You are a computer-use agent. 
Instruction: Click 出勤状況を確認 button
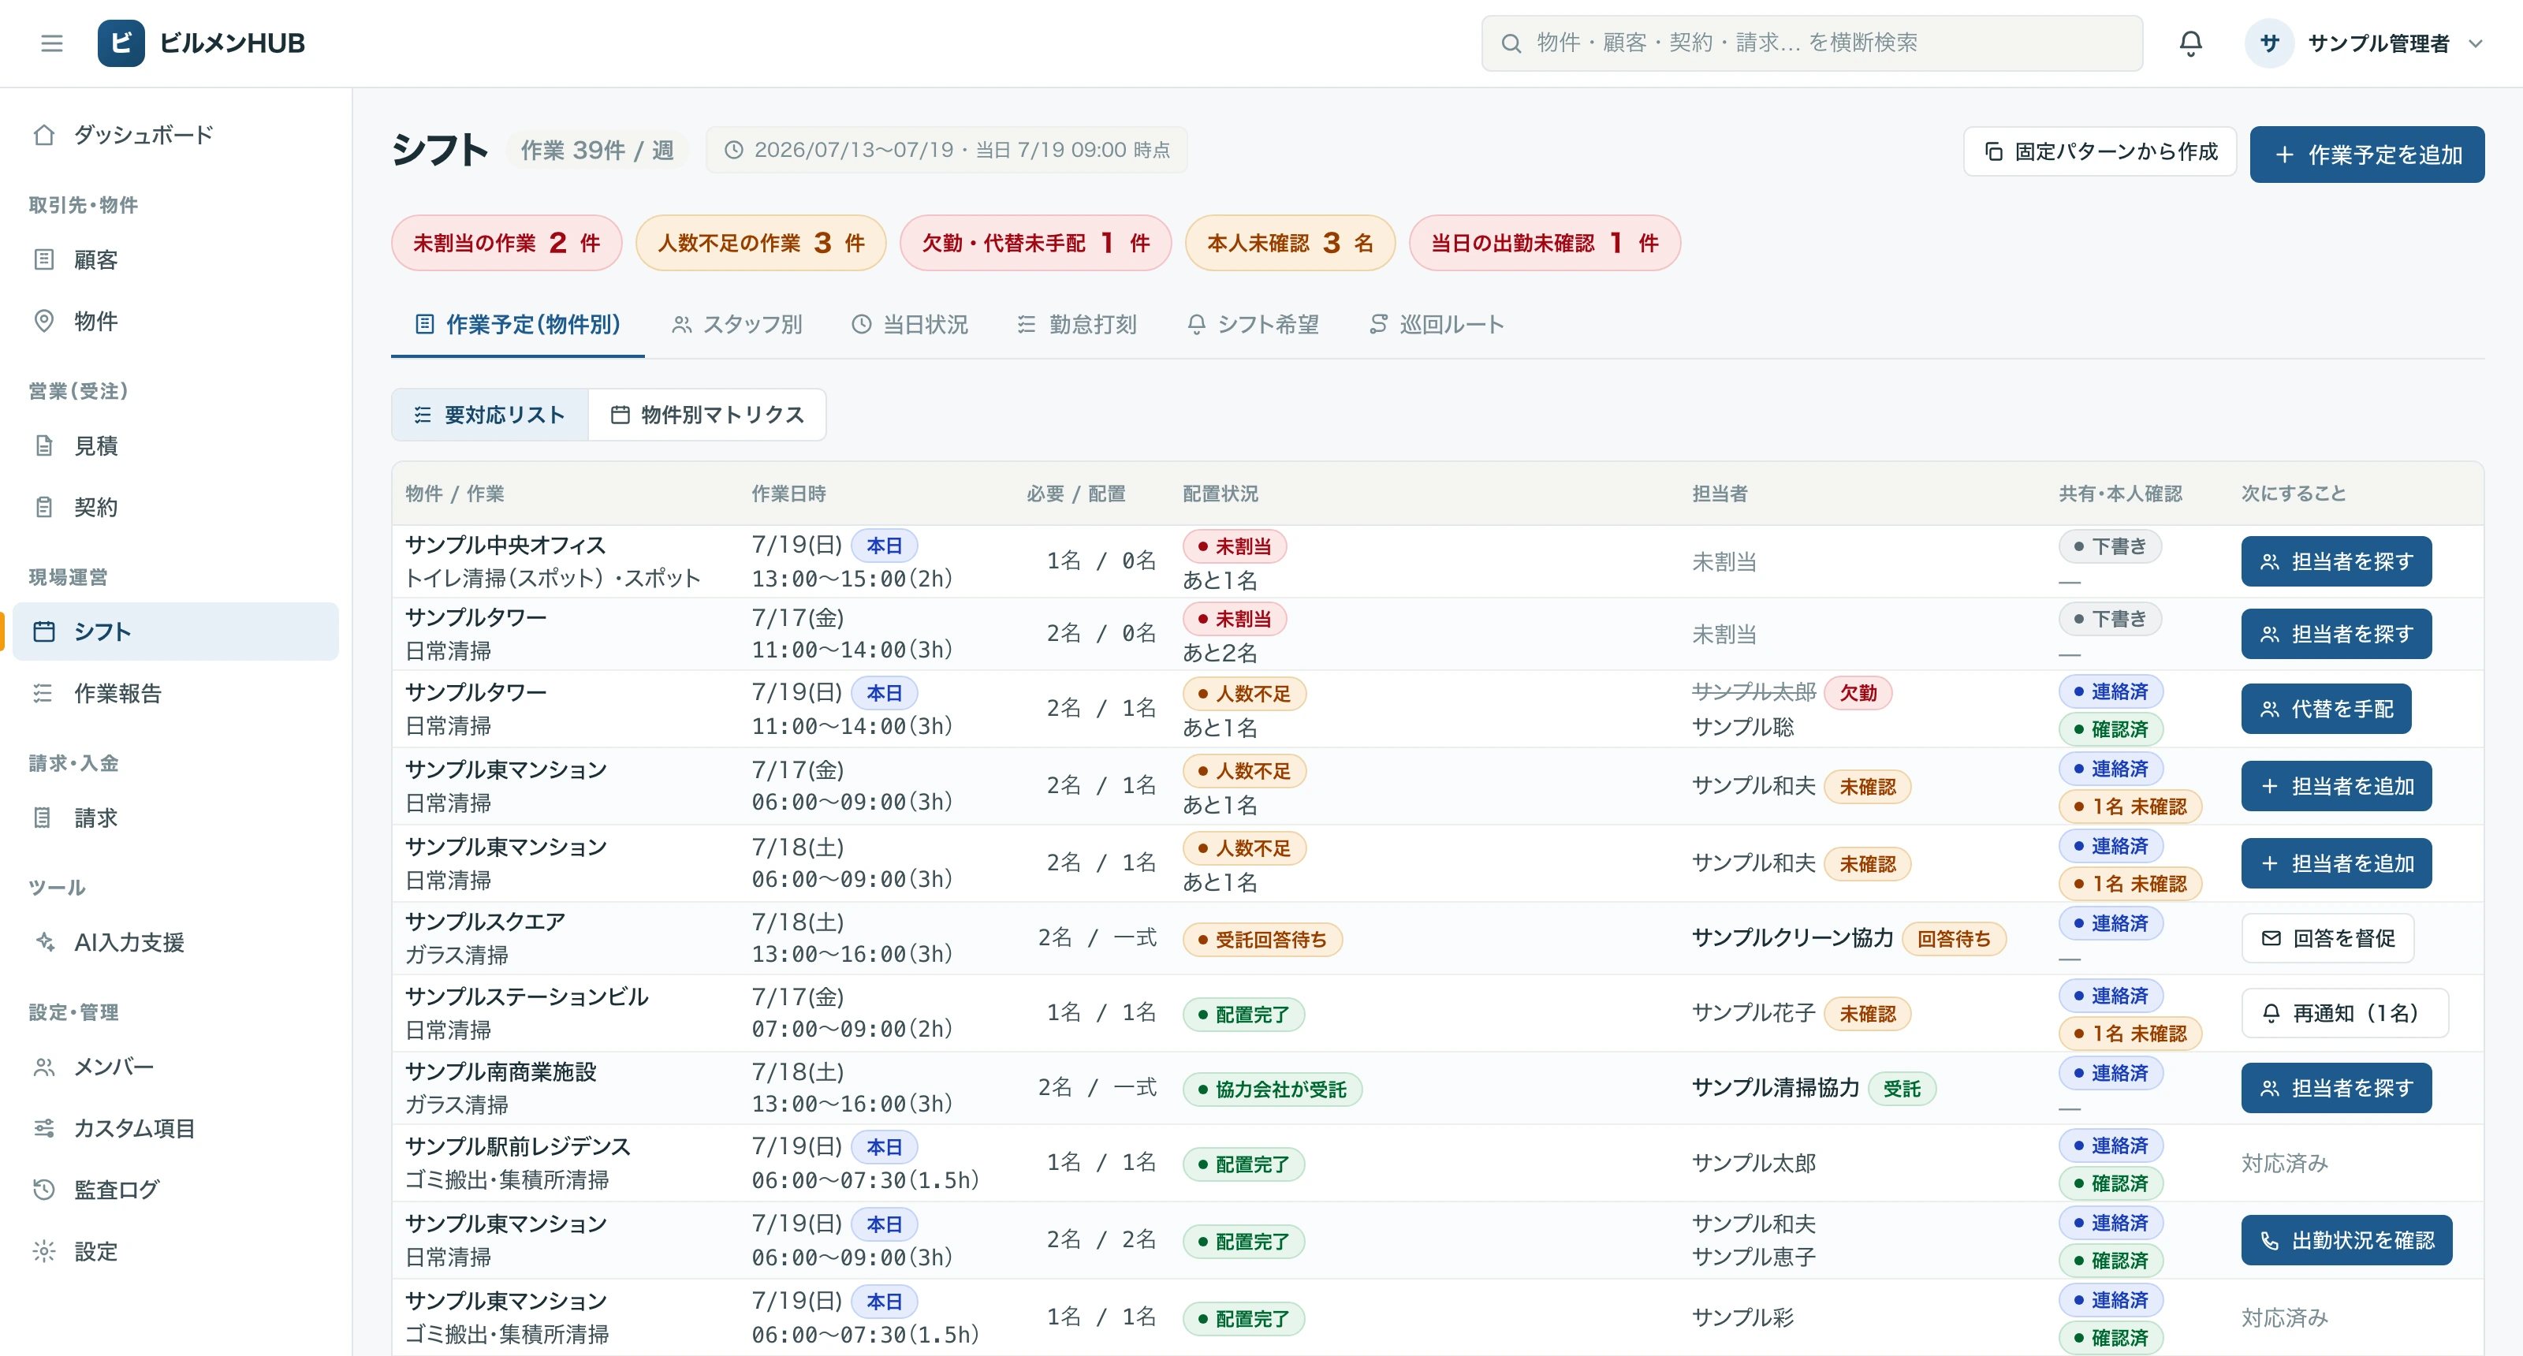pos(2346,1240)
